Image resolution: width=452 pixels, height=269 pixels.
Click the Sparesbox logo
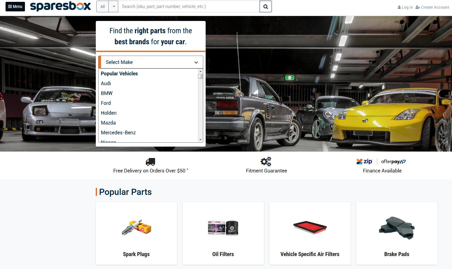[x=61, y=6]
